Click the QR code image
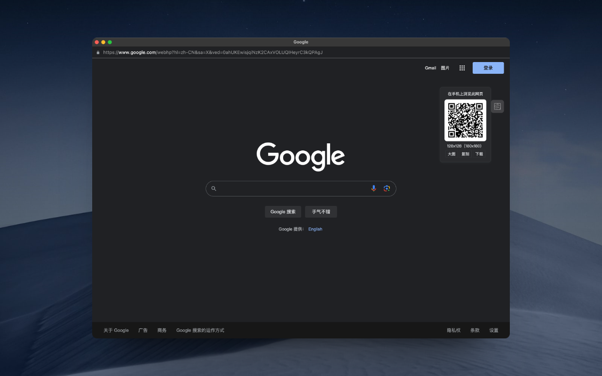The image size is (602, 376). pyautogui.click(x=465, y=120)
